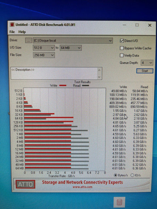Enable Bypass Write Cache checkbox
Viewport: 157px width, 209px height.
click(x=122, y=48)
